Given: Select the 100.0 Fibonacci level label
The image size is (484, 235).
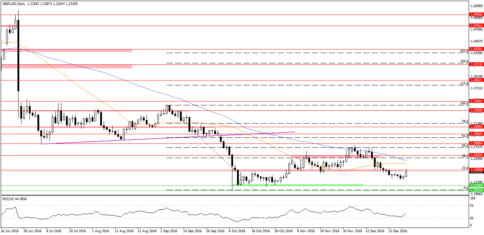Looking at the screenshot, I should [x=464, y=103].
